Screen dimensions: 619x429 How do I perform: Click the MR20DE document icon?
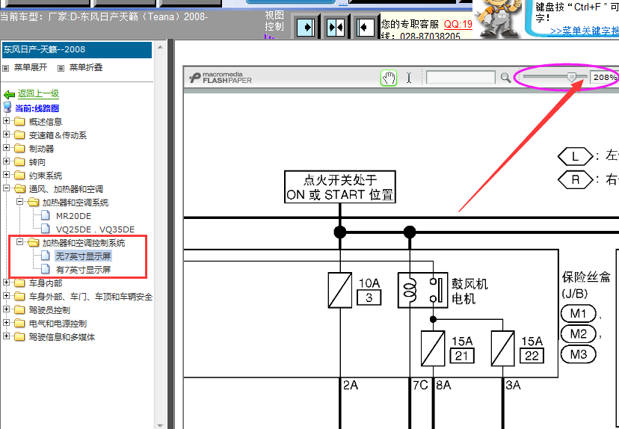[46, 215]
